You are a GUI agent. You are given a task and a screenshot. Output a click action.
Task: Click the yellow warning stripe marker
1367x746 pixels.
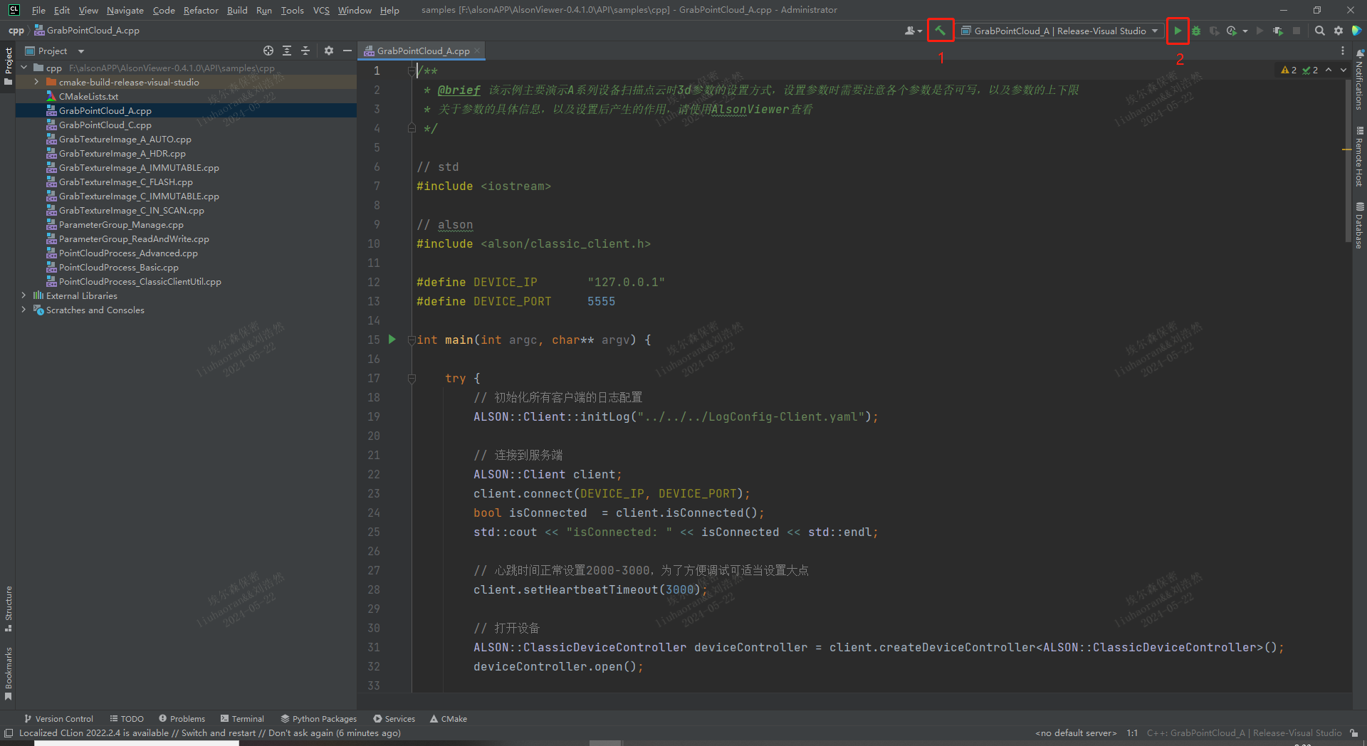point(1346,149)
